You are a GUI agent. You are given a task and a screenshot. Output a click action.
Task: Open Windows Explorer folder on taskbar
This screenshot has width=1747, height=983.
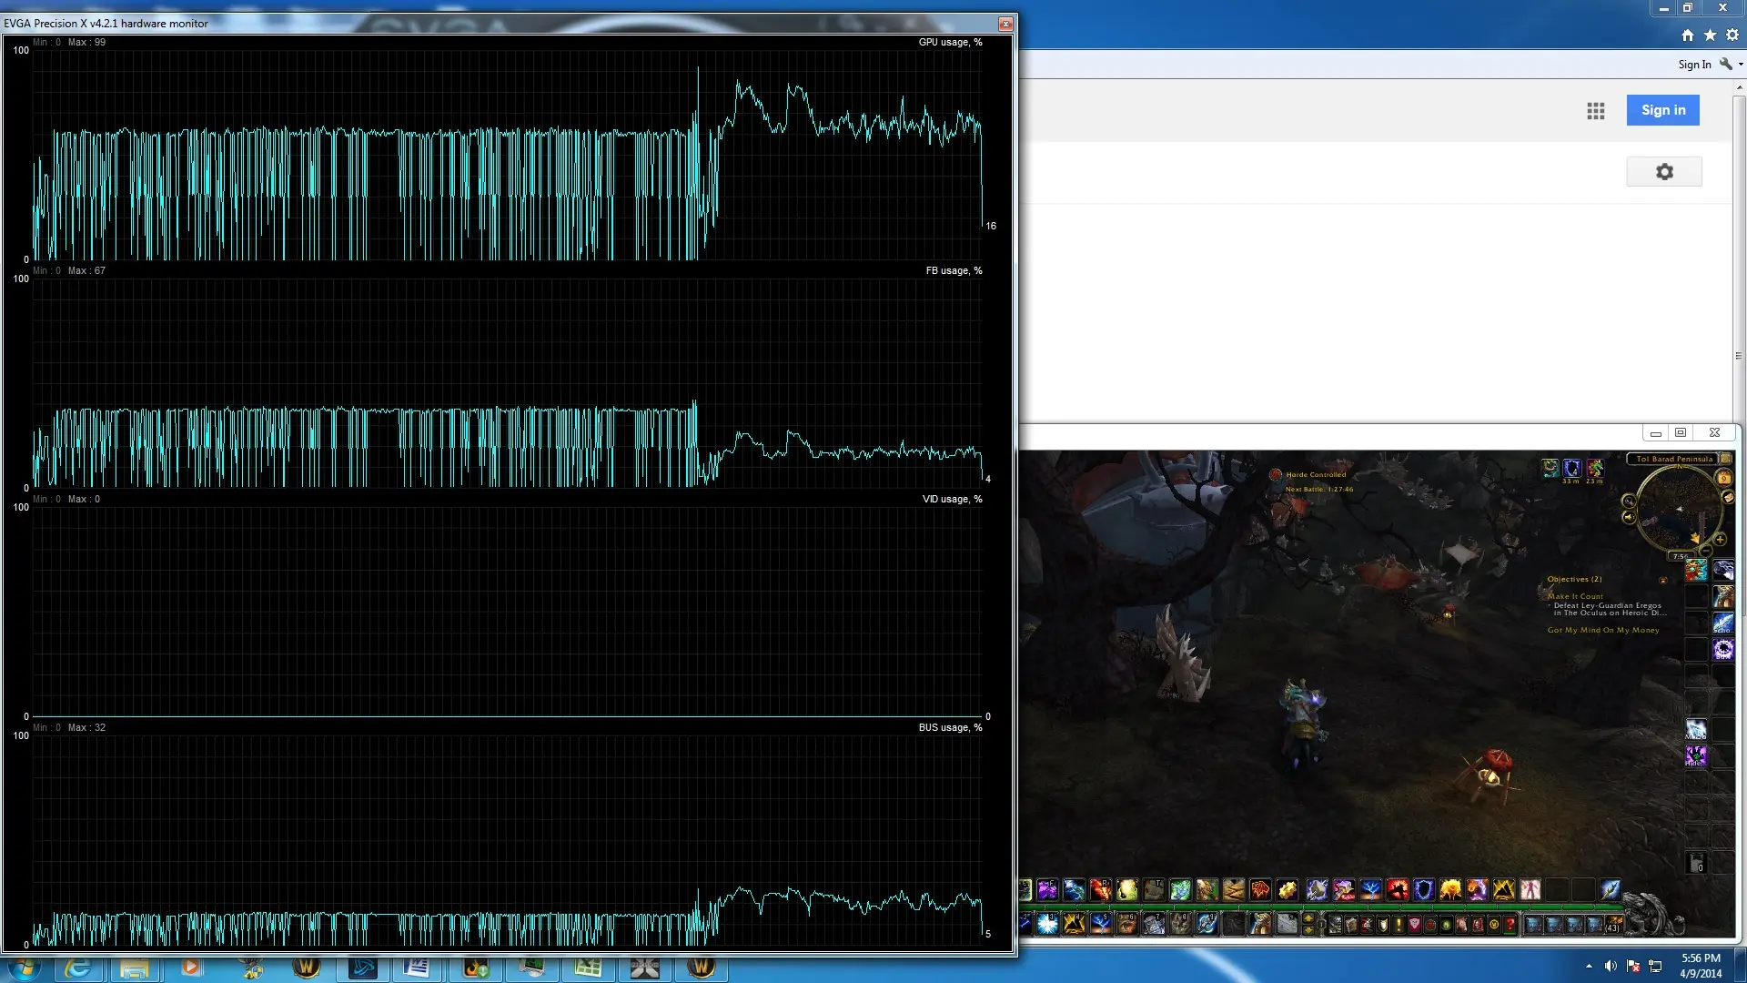point(135,968)
